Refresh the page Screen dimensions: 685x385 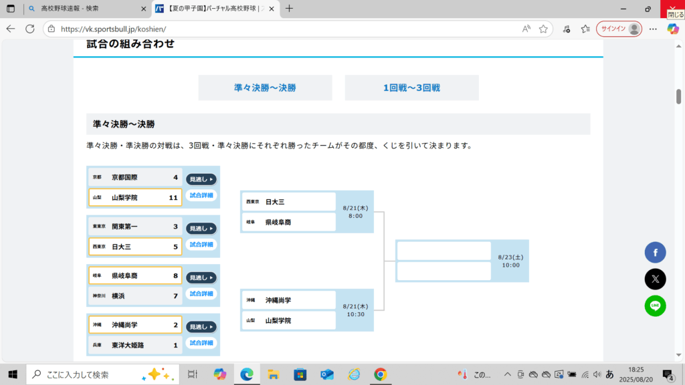(x=29, y=29)
